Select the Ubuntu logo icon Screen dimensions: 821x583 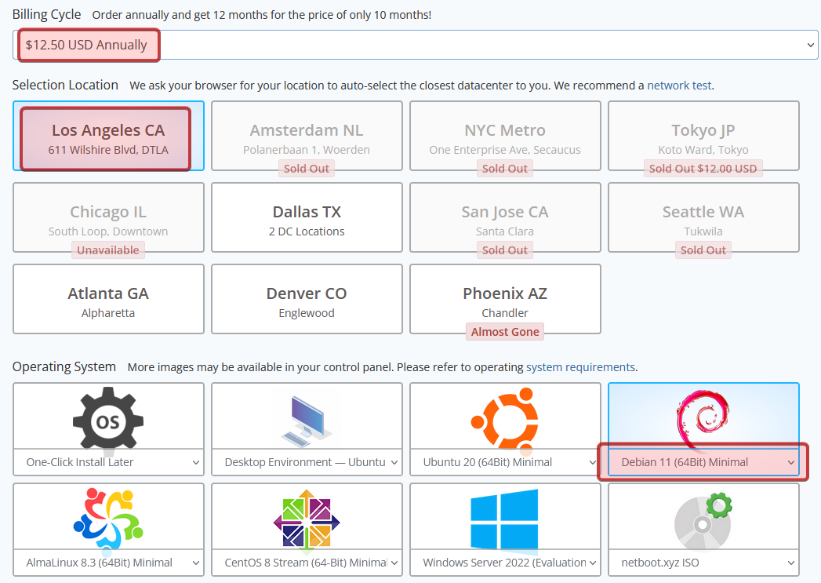tap(504, 417)
